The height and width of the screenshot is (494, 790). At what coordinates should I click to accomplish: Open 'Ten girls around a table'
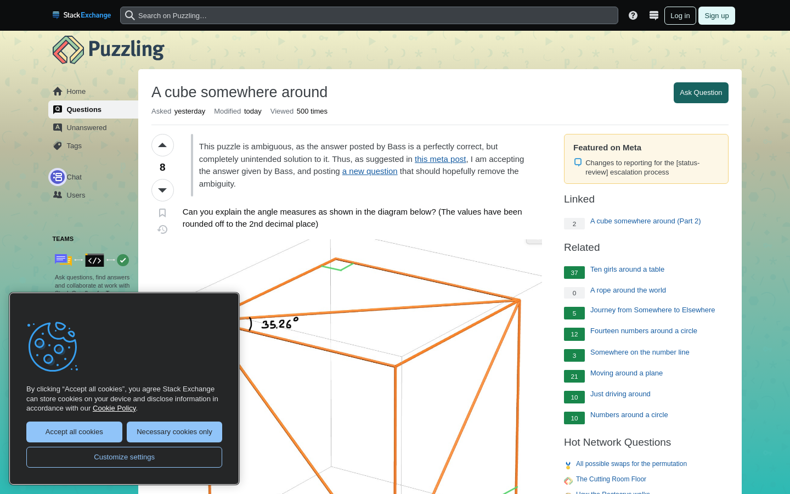click(x=627, y=270)
